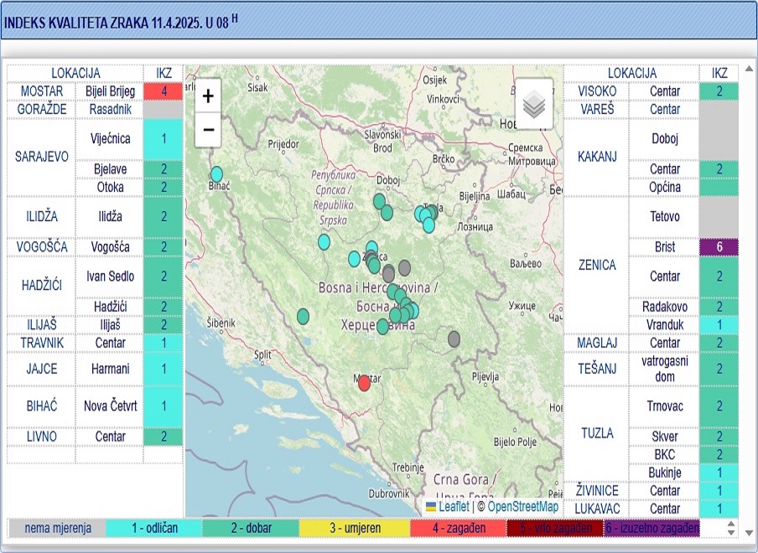Viewport: 758px width, 553px height.
Task: Click the '3 - umjeren' legend swatch
Action: [x=355, y=528]
